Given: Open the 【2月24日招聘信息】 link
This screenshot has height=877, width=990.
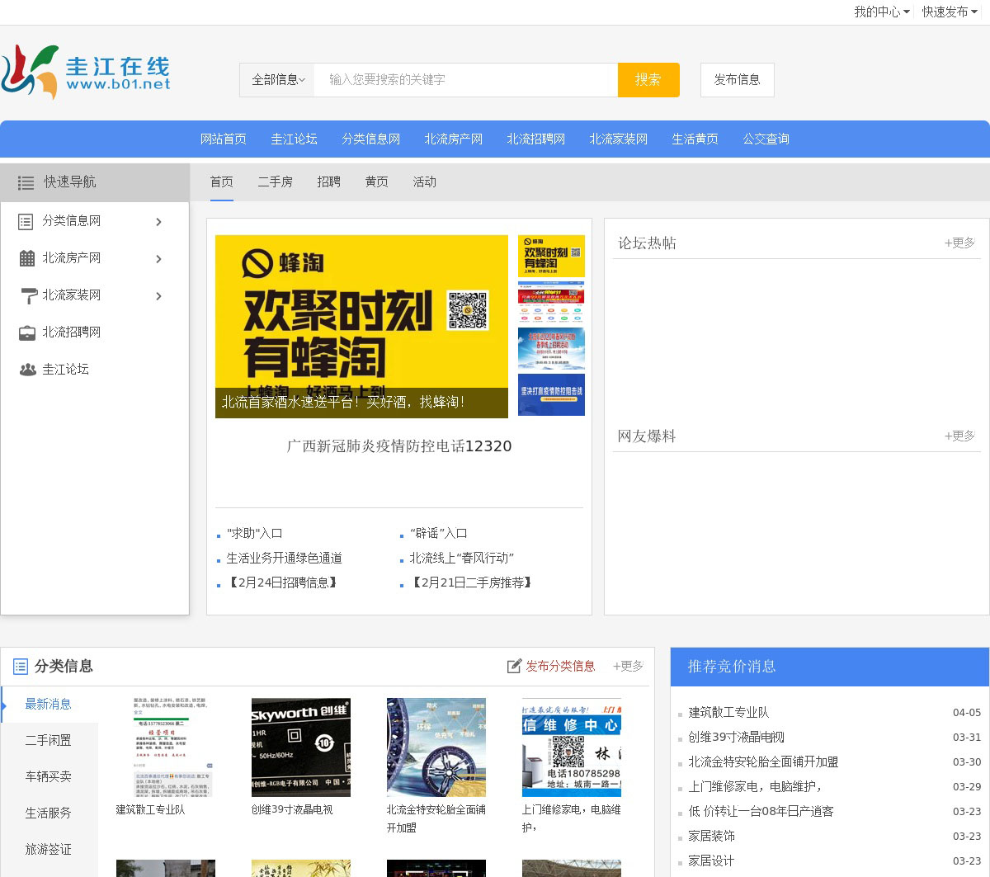Looking at the screenshot, I should [283, 582].
